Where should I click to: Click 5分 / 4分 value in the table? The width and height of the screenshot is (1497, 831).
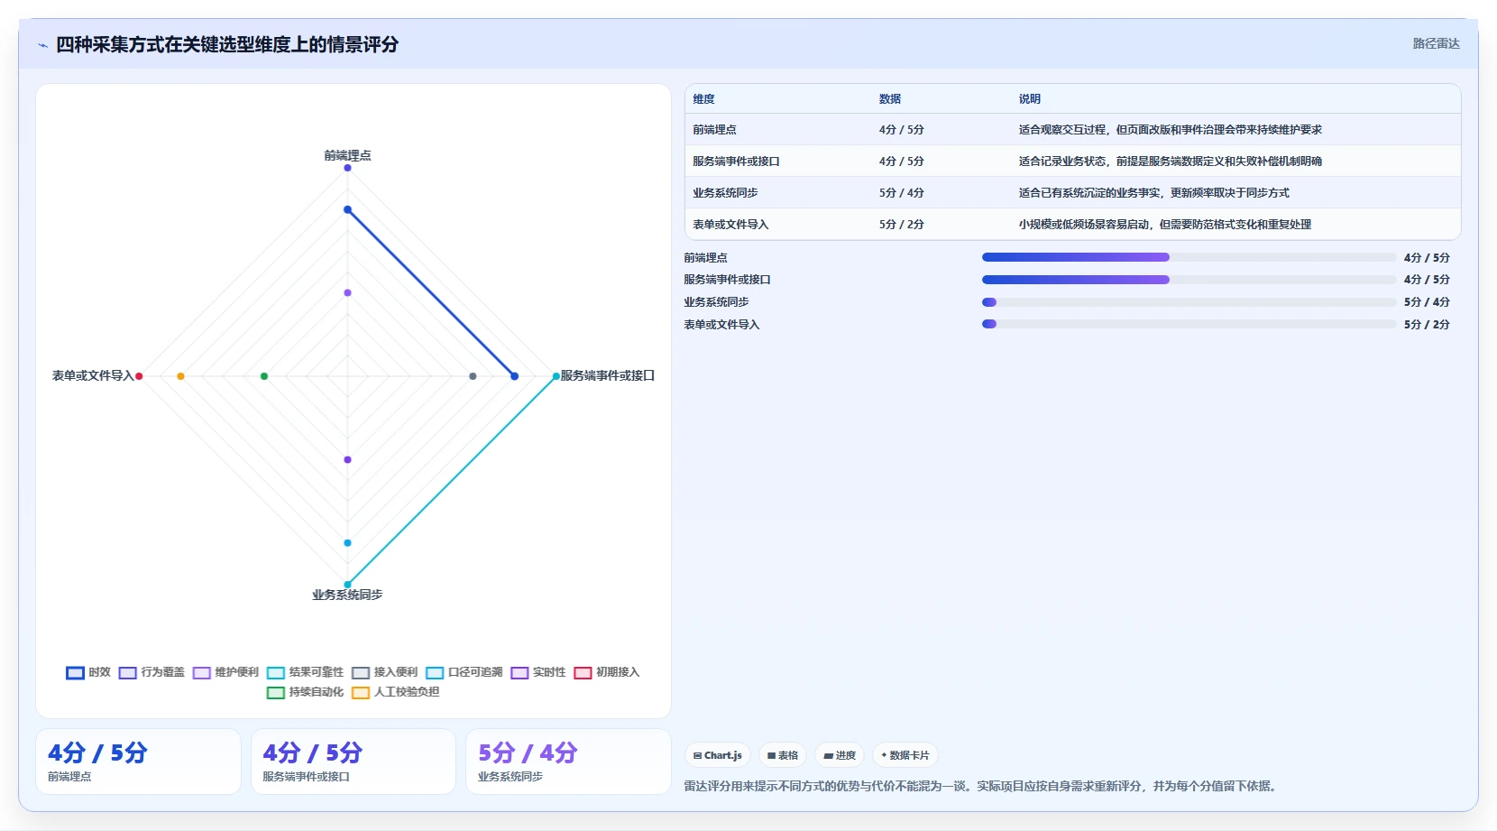[x=902, y=193]
